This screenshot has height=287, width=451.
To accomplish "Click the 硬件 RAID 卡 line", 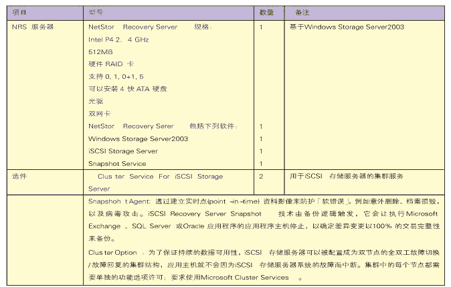I will [x=111, y=64].
